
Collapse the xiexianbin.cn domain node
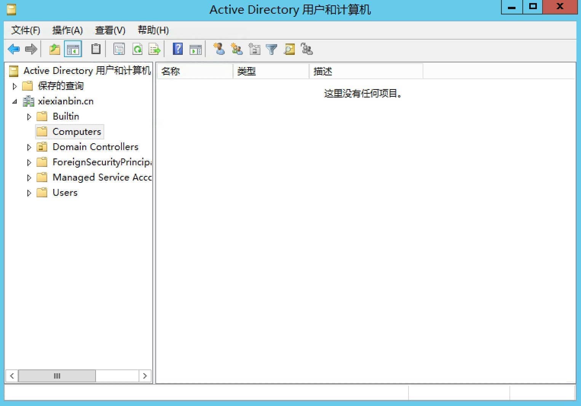[x=14, y=101]
